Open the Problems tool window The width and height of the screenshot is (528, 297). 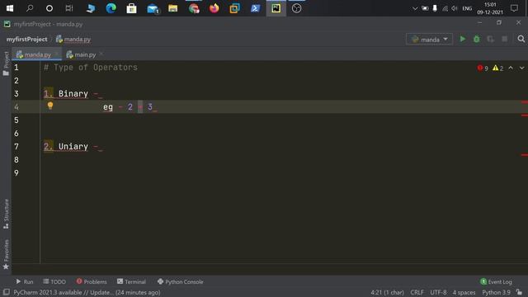92,281
